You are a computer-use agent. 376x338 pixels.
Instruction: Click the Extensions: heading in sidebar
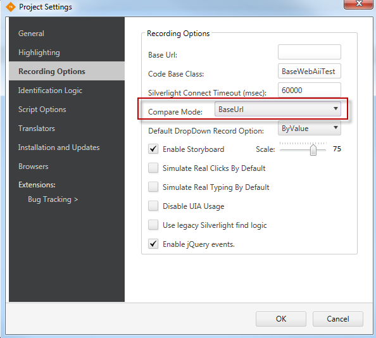(37, 185)
